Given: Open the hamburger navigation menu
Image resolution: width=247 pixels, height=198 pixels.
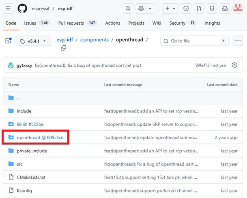Looking at the screenshot, I should [8, 9].
